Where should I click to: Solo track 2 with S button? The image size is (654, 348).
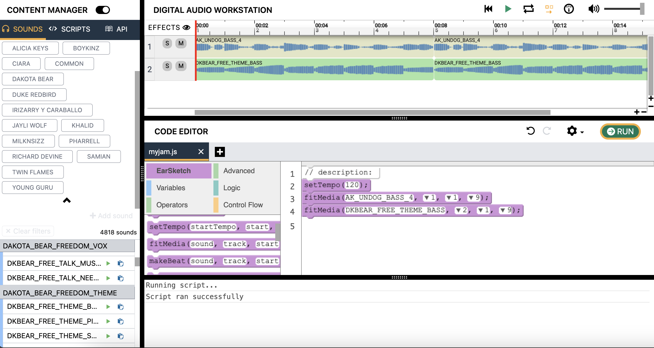click(x=167, y=66)
